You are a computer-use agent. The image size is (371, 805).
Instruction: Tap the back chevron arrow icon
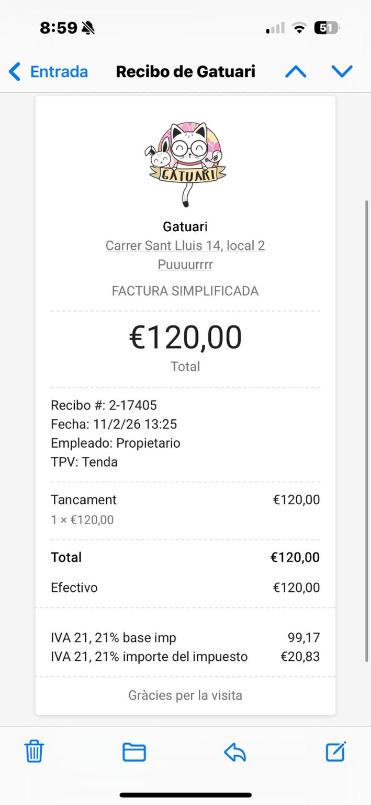click(15, 71)
